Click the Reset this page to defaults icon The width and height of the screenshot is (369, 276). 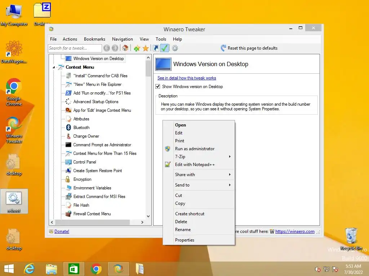pyautogui.click(x=223, y=48)
